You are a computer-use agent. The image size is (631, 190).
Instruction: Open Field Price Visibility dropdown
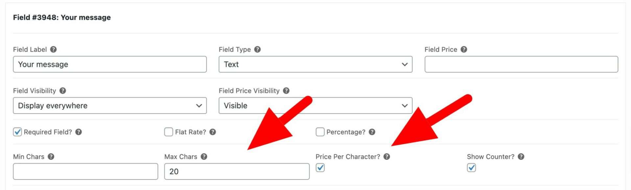(315, 106)
